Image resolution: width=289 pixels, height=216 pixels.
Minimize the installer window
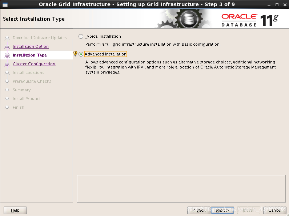coord(269,5)
